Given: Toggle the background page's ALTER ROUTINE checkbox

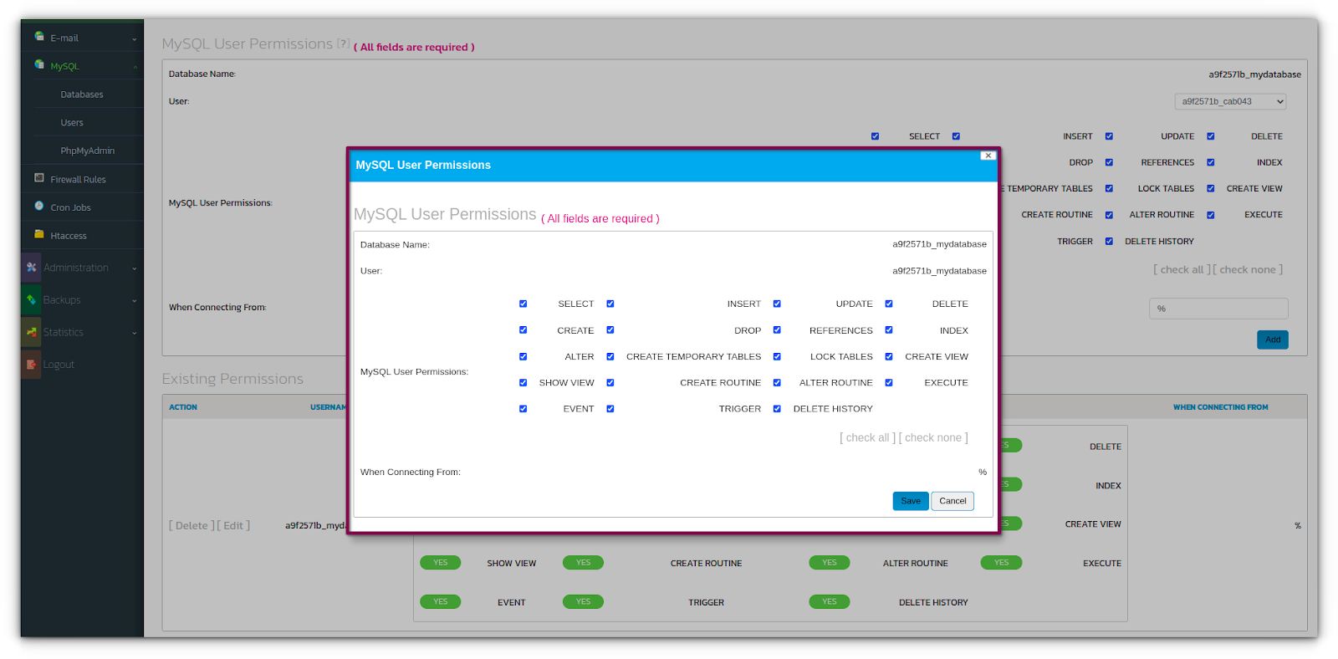Looking at the screenshot, I should tap(1109, 215).
